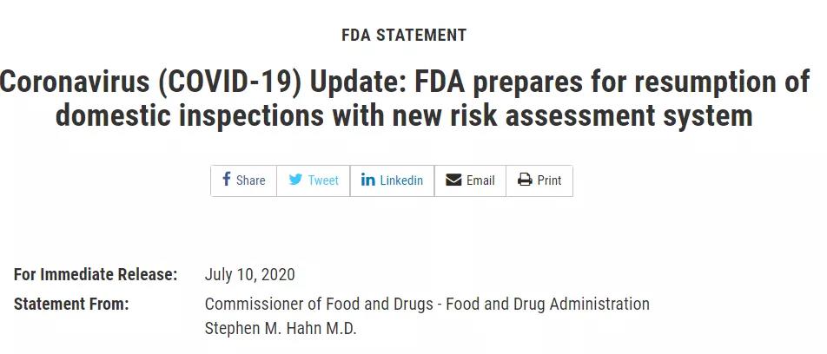
Task: Choose the Email text label
Action: (480, 180)
